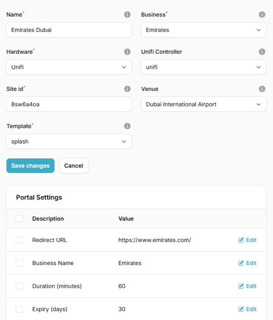Expand the Template dropdown showing splash
The image size is (273, 320).
69,142
